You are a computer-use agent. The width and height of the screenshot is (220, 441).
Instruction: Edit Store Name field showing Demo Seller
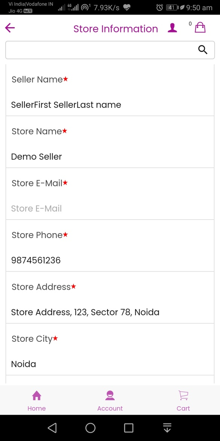click(x=110, y=157)
